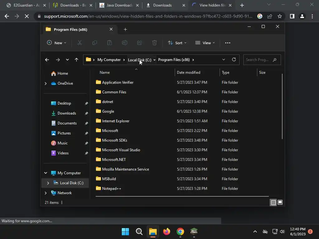Open the View dropdown menu
Screen dimensions: 319x239
205,43
